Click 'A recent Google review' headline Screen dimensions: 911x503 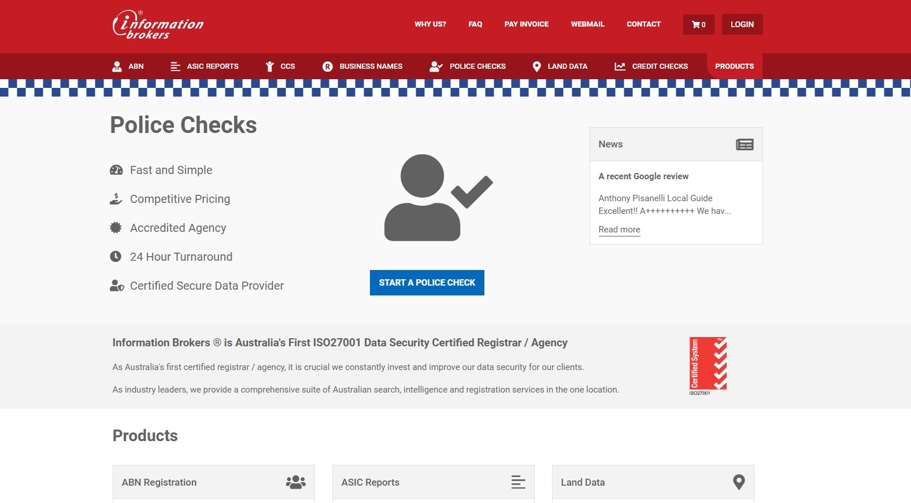point(643,176)
